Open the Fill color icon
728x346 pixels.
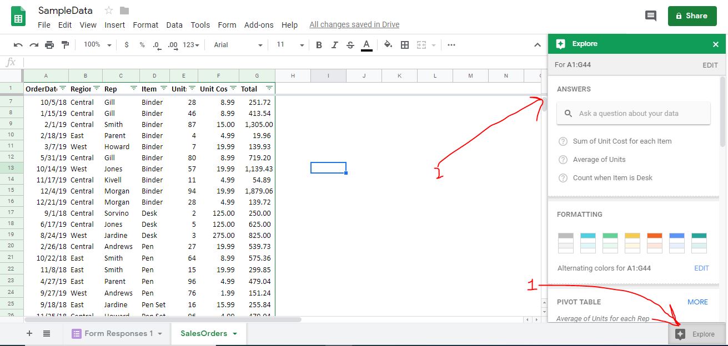(x=388, y=45)
